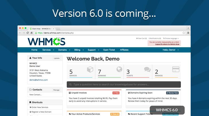Viewport: 209px width, 116px height.
Task: Reload the page with the refresh icon
Action: click(x=27, y=33)
